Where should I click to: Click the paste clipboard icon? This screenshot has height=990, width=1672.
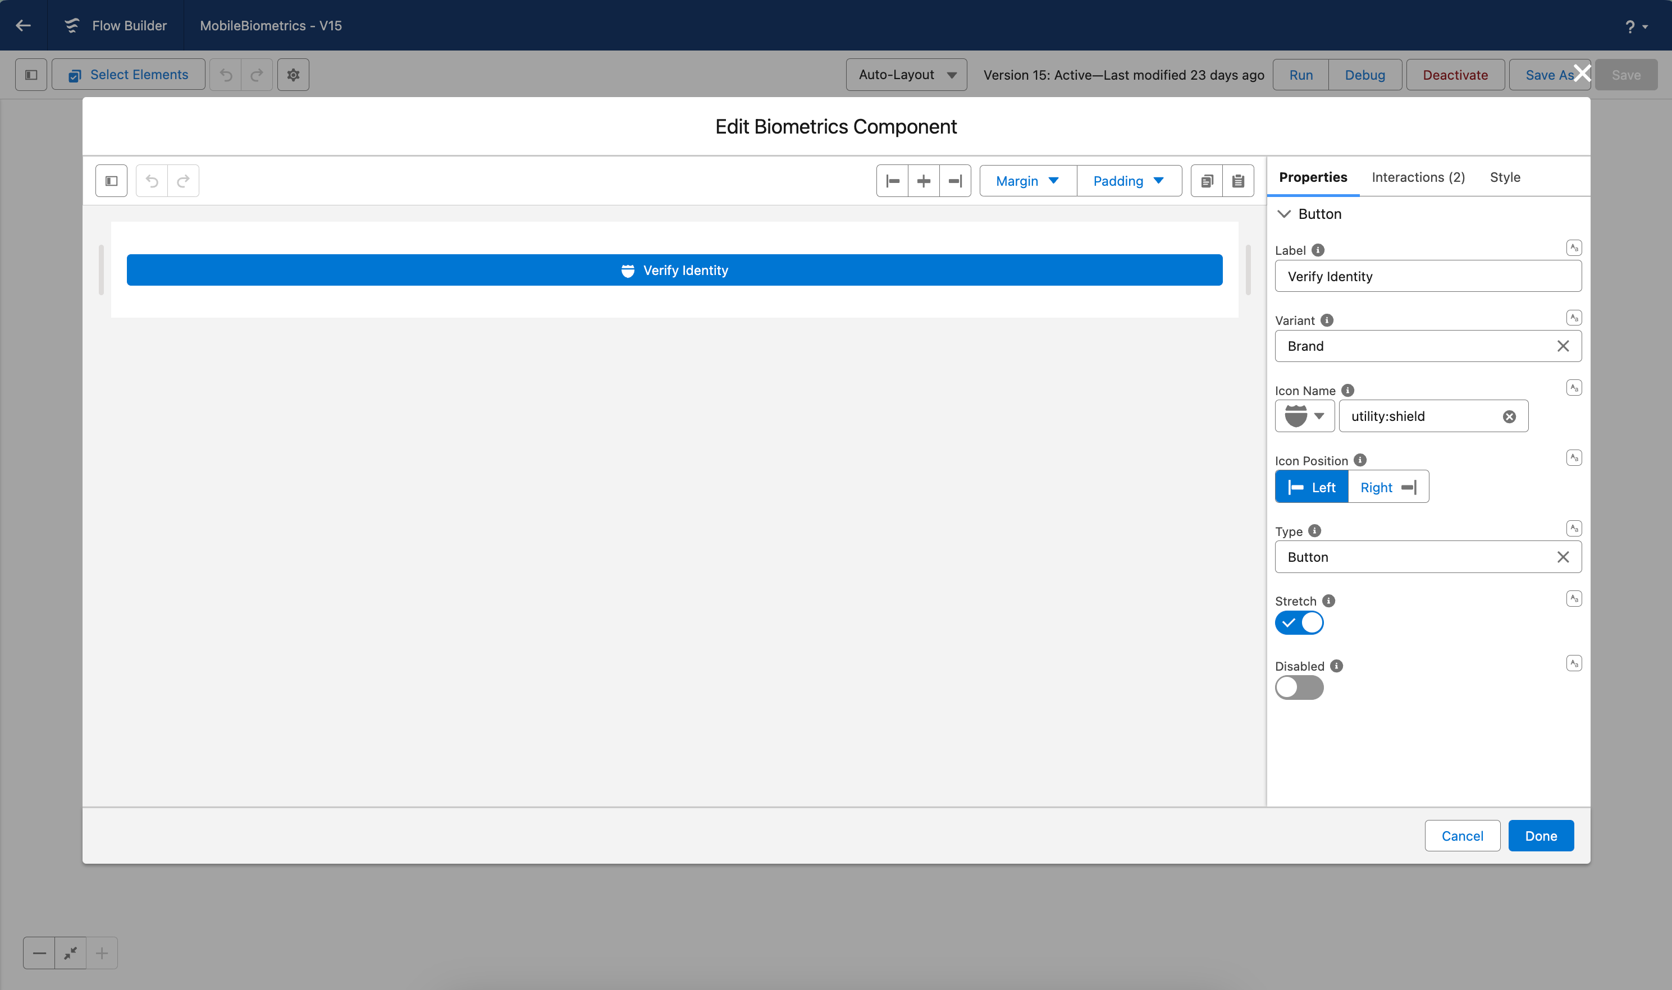tap(1237, 181)
